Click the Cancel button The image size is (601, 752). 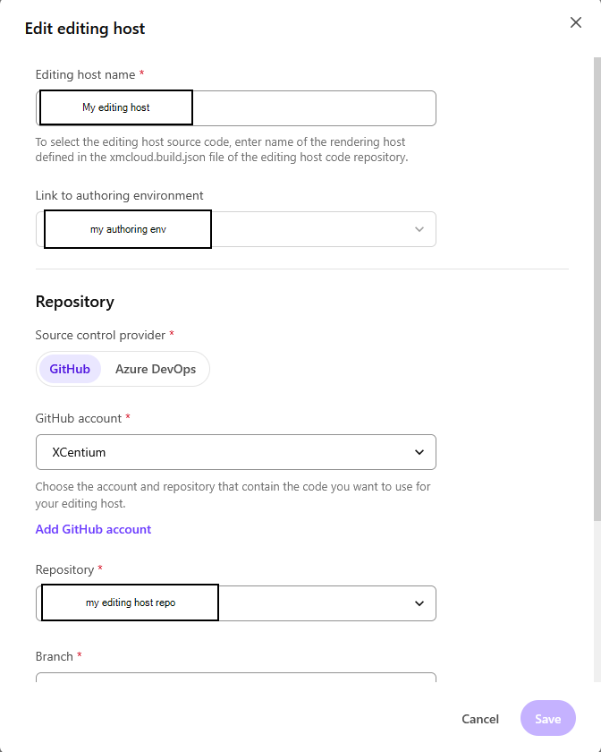480,718
